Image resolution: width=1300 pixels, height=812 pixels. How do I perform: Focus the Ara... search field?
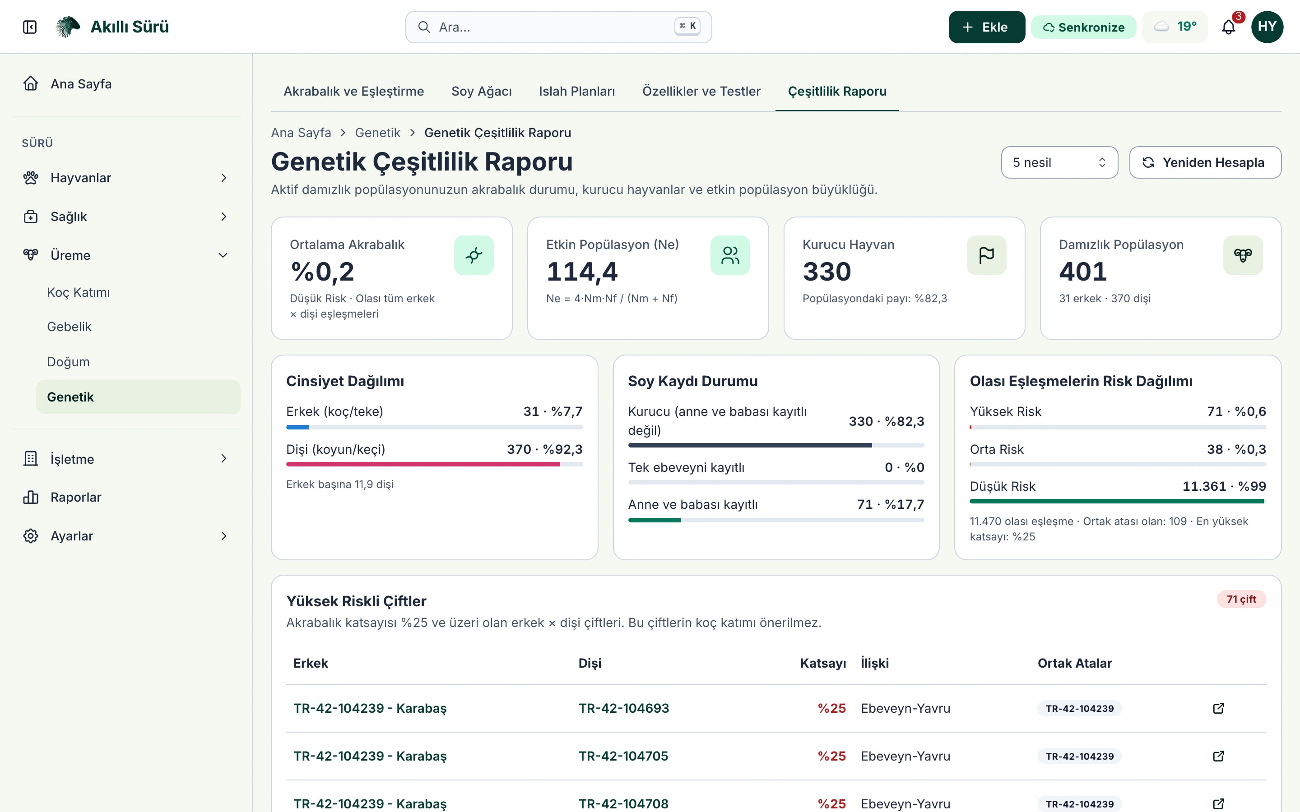tap(558, 27)
